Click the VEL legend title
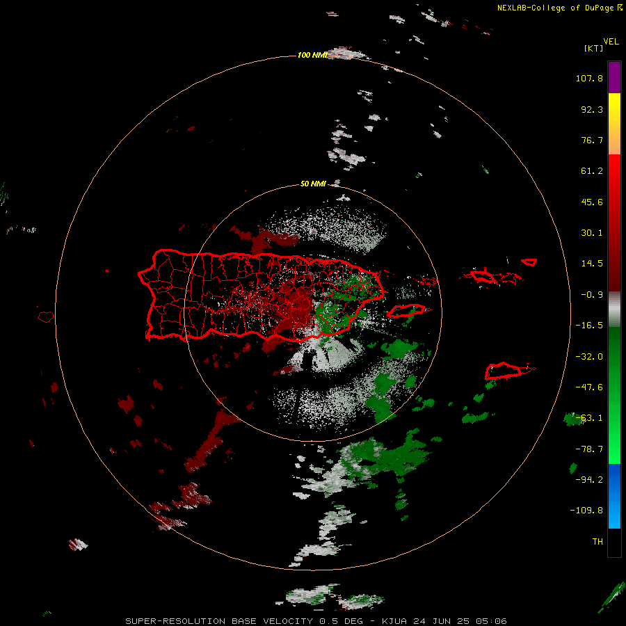This screenshot has height=626, width=626. [x=611, y=42]
